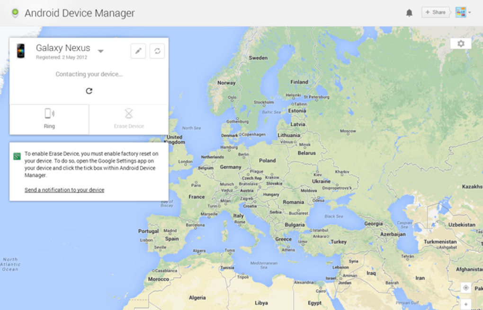Image resolution: width=483 pixels, height=310 pixels.
Task: Refresh device location with the refresh button
Action: click(x=157, y=51)
